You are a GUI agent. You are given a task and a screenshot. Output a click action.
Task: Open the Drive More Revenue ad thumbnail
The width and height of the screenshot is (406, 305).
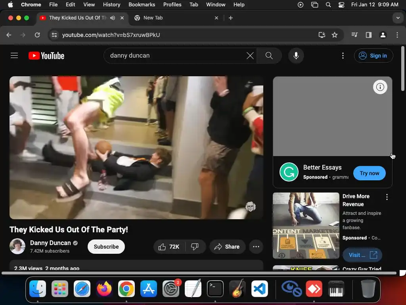[306, 226]
